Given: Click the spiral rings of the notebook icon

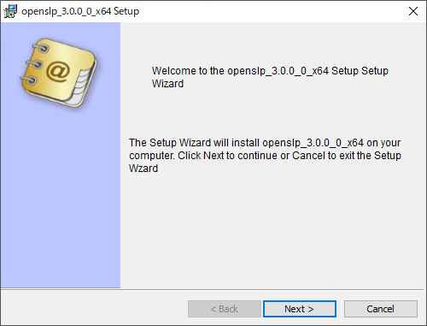Looking at the screenshot, I should (x=32, y=64).
